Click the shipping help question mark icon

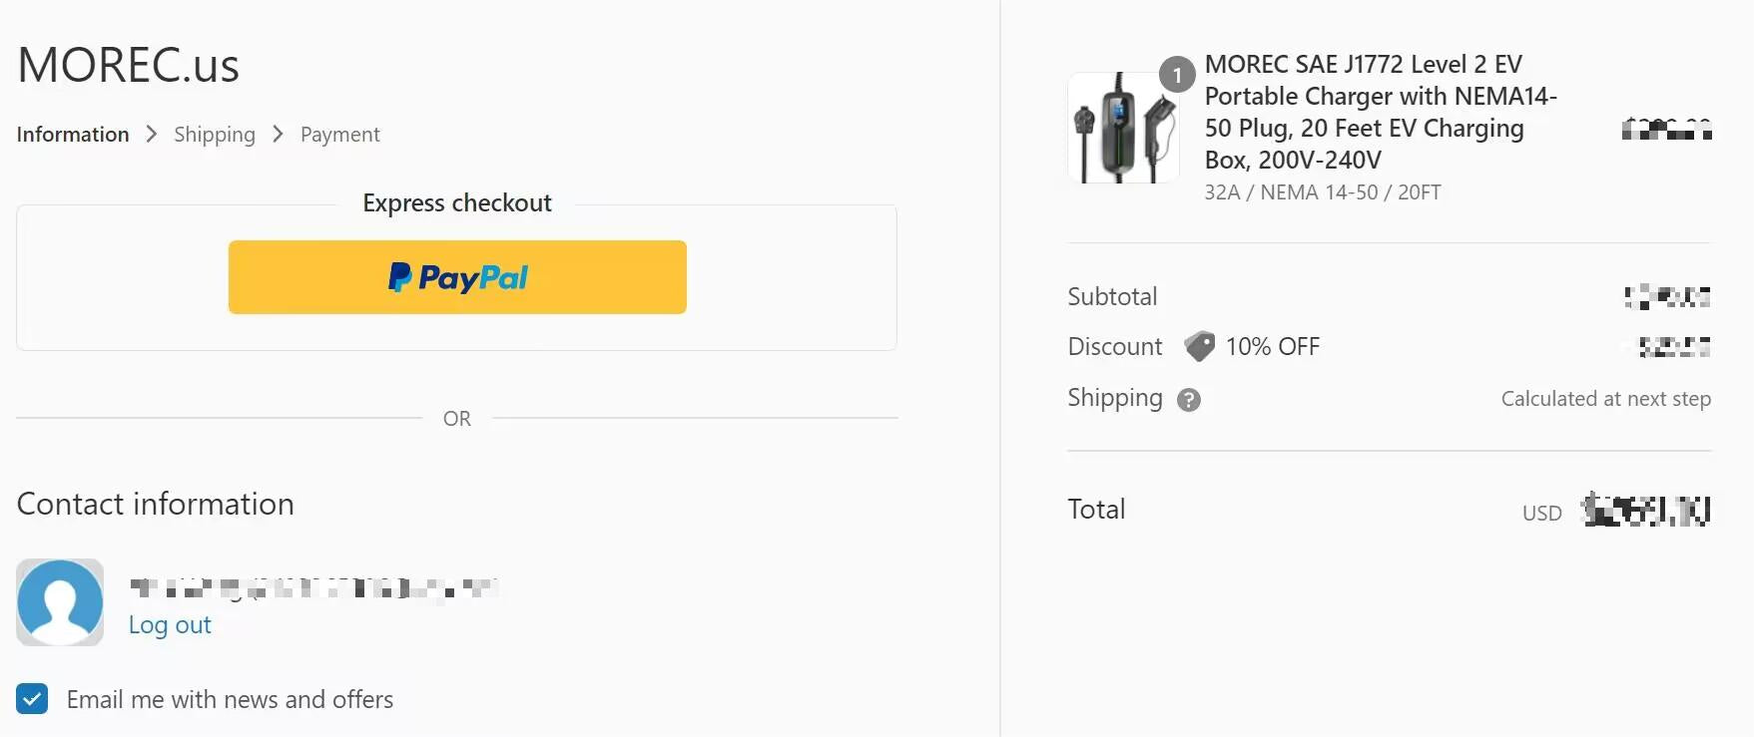pyautogui.click(x=1188, y=400)
